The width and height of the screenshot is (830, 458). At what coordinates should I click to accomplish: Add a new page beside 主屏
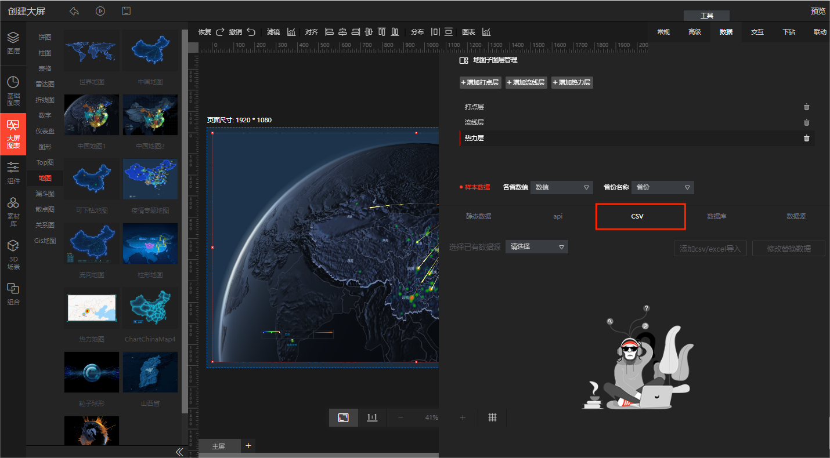tap(248, 445)
